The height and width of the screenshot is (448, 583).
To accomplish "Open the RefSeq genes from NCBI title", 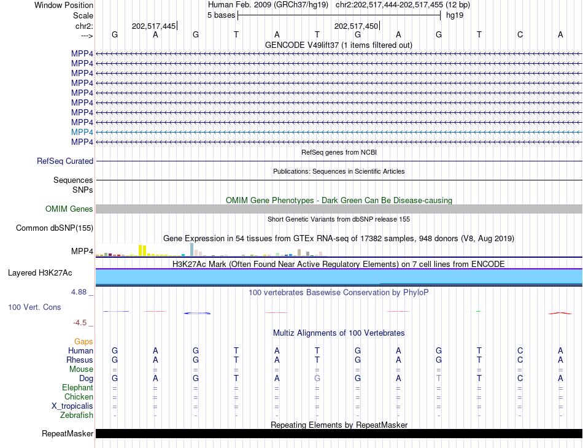I will pyautogui.click(x=339, y=152).
